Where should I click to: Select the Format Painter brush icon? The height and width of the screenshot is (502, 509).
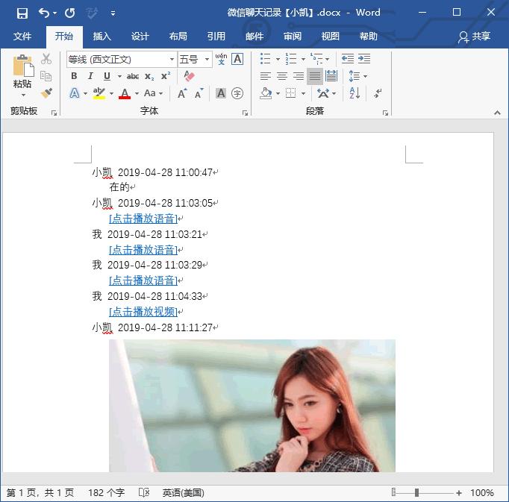[x=46, y=93]
